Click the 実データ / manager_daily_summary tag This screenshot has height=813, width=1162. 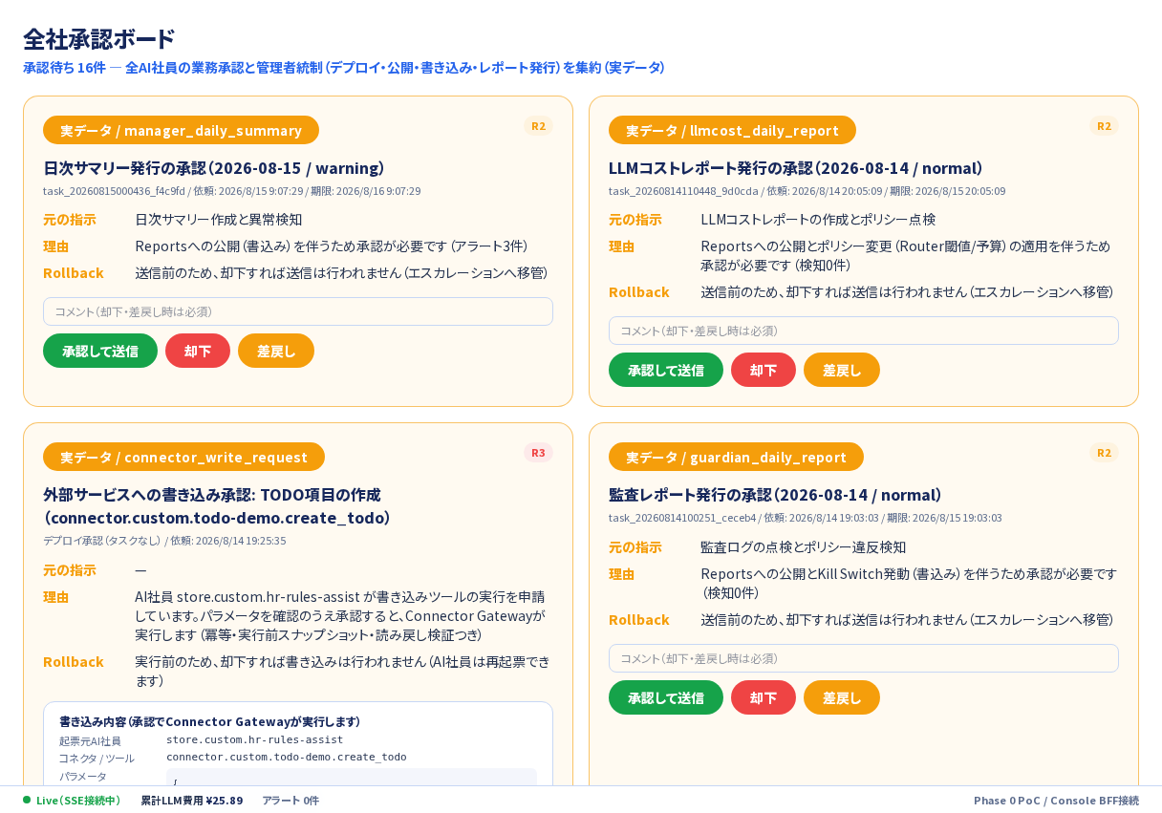click(x=181, y=130)
